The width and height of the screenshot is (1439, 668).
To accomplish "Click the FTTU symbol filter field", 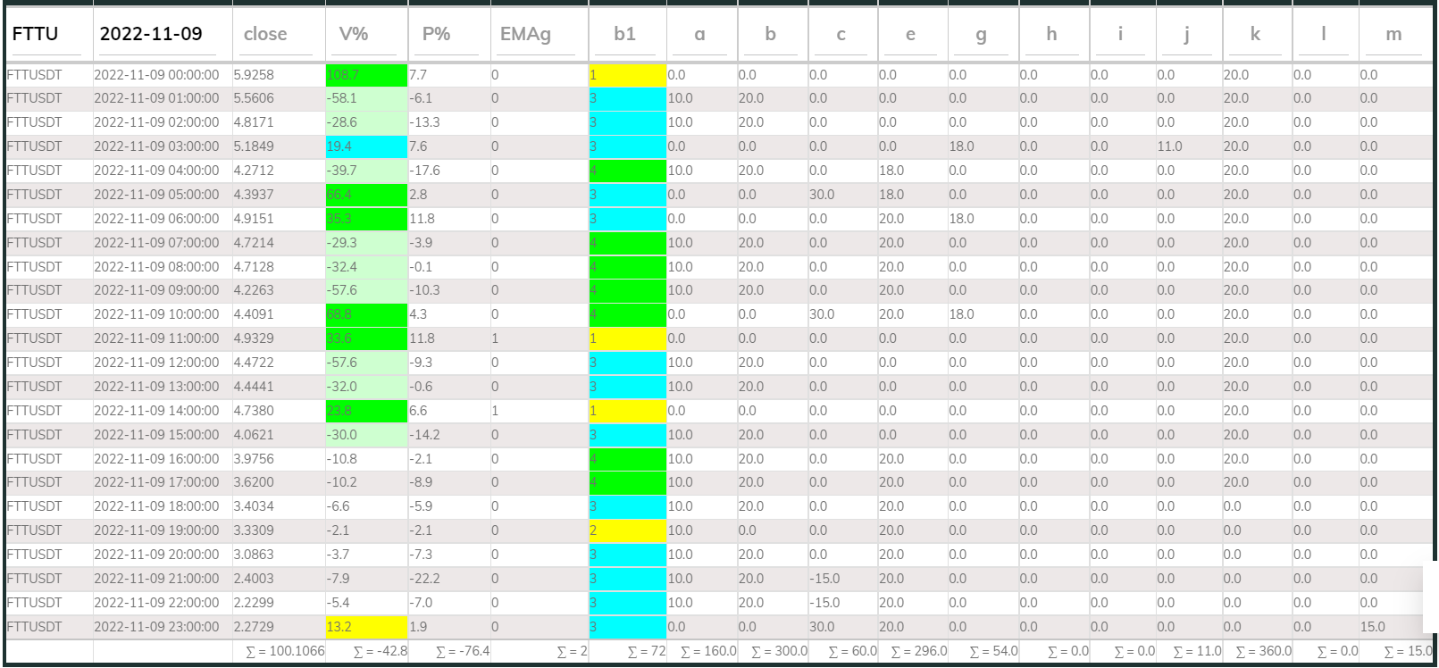I will (x=48, y=35).
